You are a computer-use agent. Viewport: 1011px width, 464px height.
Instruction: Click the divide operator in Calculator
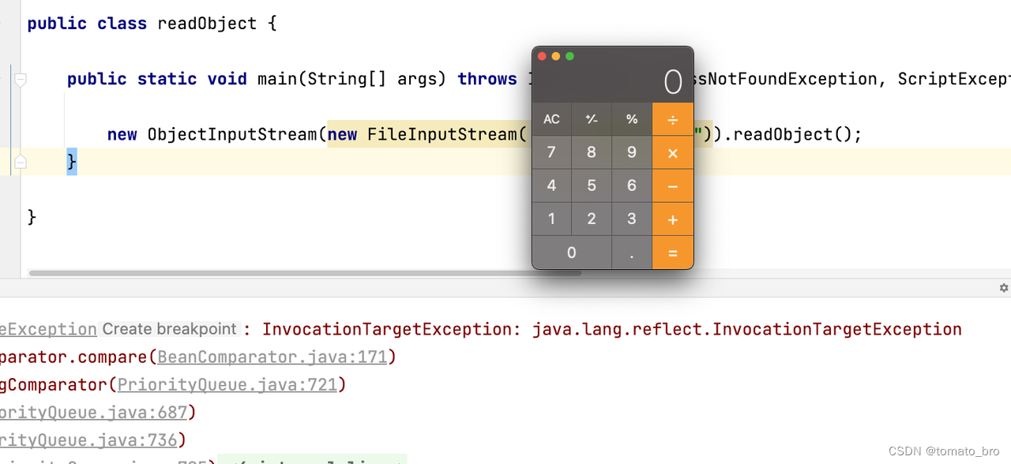click(x=673, y=119)
